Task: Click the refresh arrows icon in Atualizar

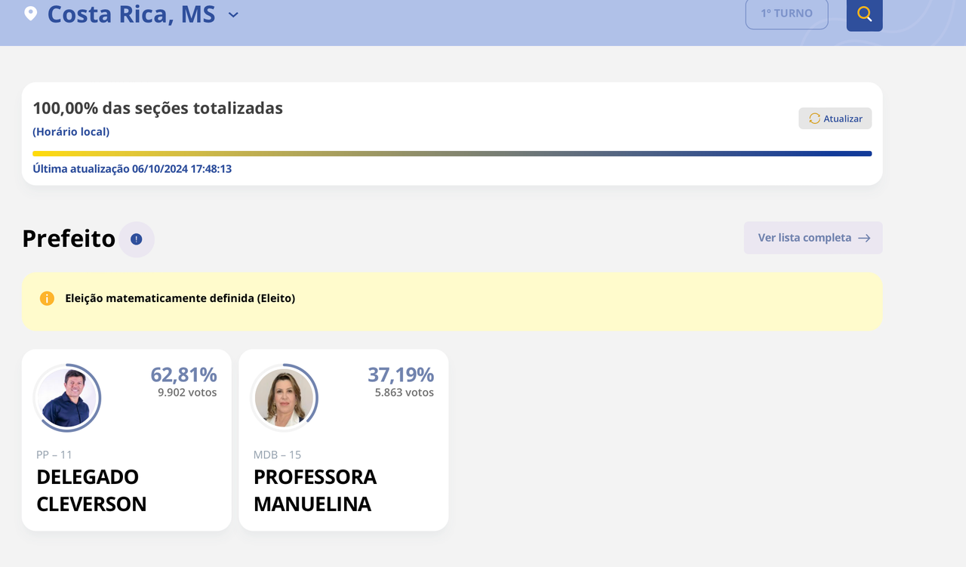Action: tap(814, 119)
